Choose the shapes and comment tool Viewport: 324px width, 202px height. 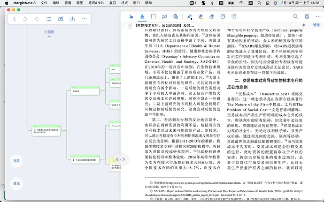[x=176, y=16]
